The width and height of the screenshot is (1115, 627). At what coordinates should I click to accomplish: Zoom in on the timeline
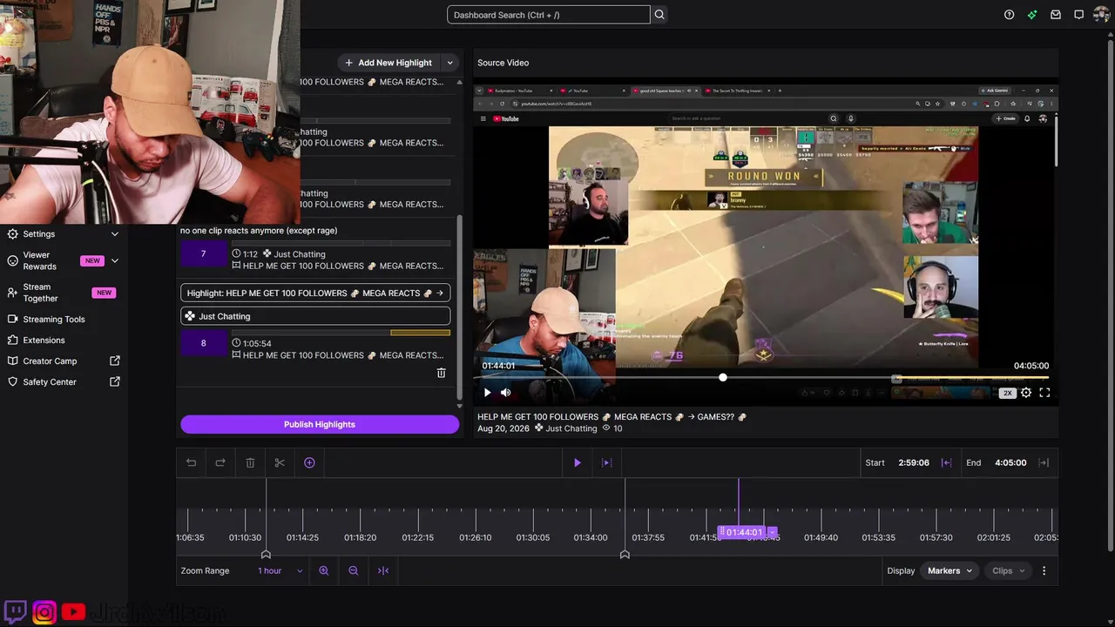point(324,570)
